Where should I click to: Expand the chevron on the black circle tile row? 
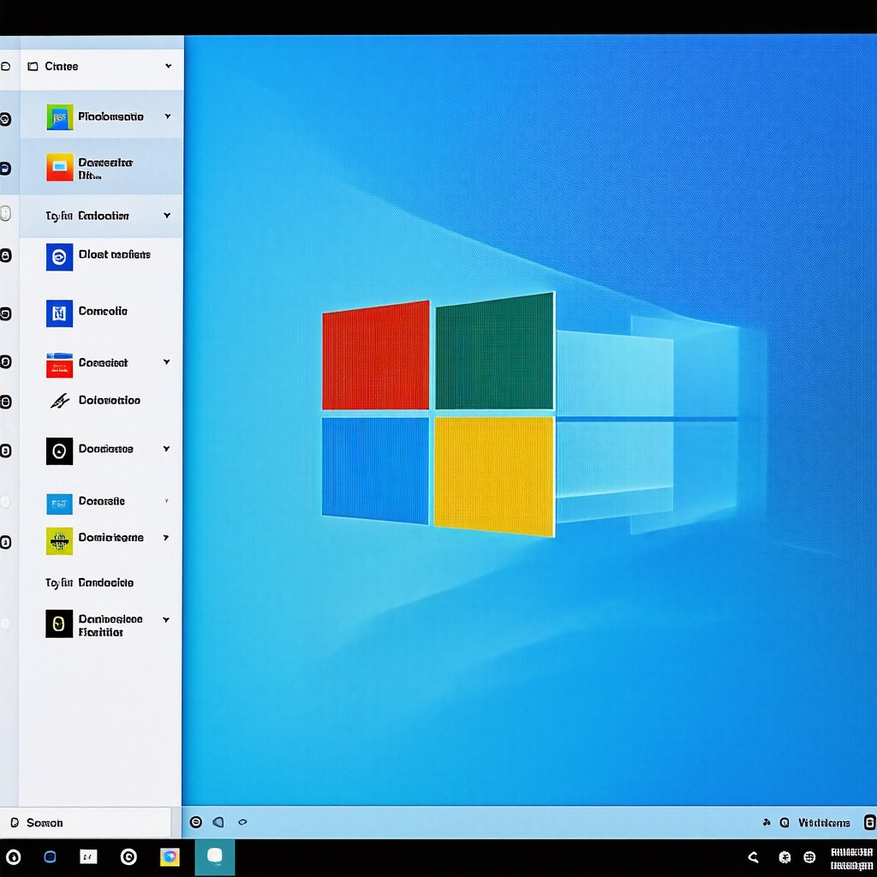(x=166, y=449)
